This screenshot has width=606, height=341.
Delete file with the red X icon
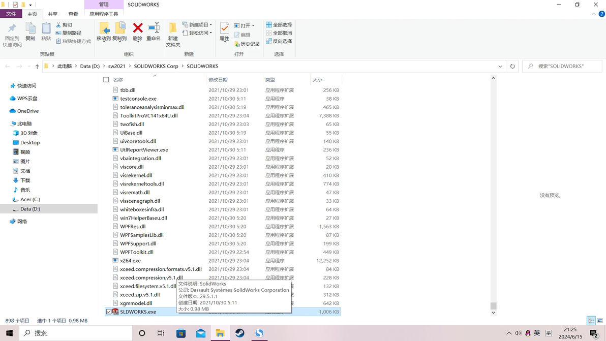point(138,32)
